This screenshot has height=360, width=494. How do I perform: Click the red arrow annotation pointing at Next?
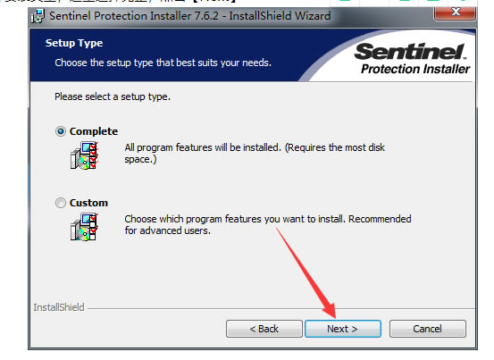click(x=306, y=272)
